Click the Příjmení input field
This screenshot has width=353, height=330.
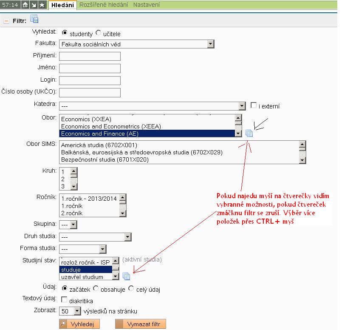click(90, 57)
